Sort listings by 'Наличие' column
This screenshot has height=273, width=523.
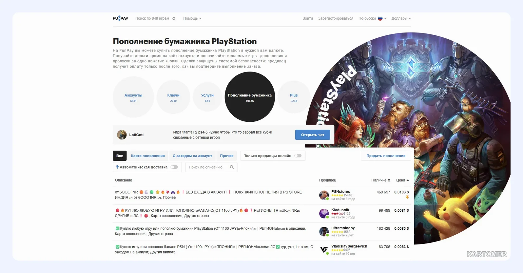(x=380, y=180)
